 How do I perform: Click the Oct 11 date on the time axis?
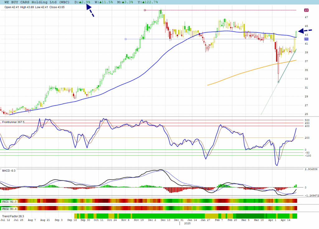point(98,220)
